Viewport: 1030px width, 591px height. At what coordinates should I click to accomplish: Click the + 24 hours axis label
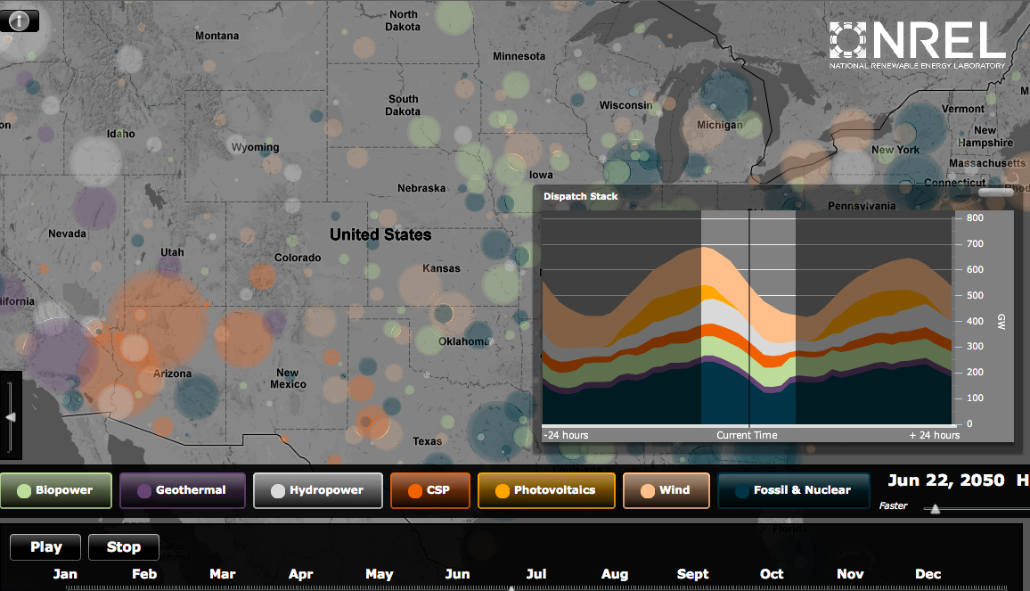[x=934, y=435]
